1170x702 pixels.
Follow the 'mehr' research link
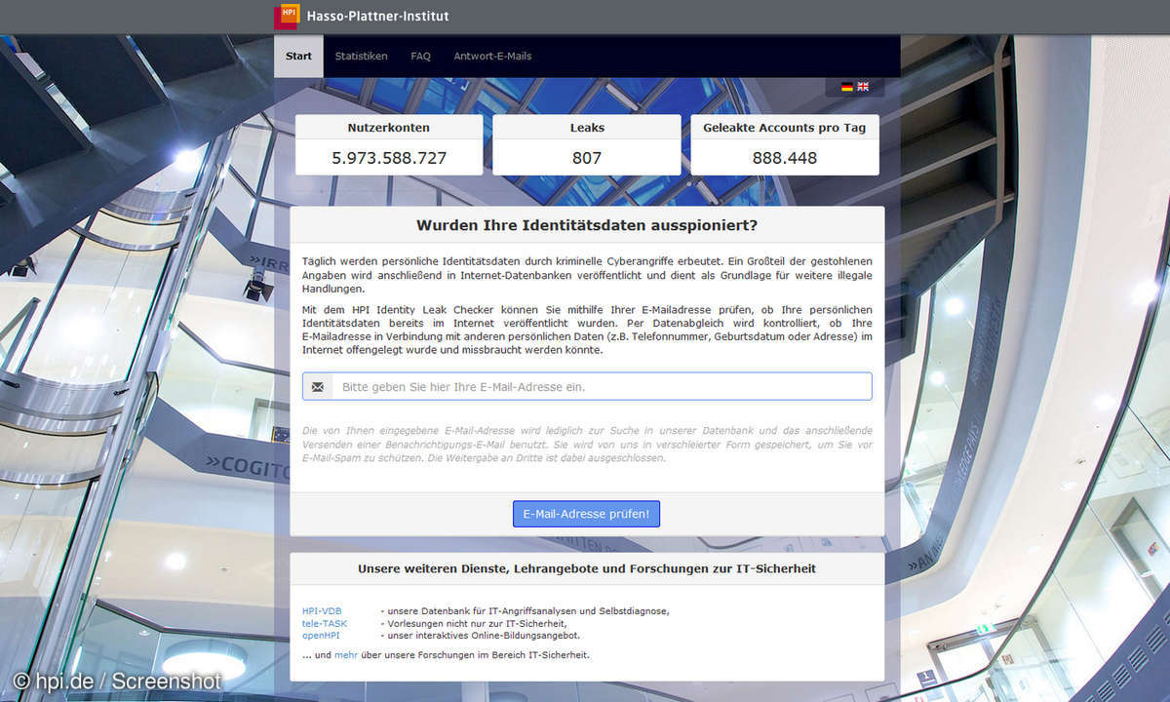tap(346, 655)
